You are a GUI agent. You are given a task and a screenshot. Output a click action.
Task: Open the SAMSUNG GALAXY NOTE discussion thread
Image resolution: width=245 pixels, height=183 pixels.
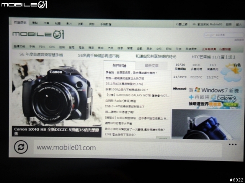pos(137,95)
